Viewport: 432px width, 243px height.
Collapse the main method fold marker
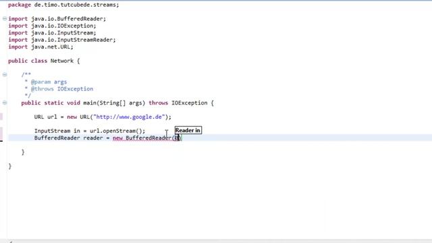(x=5, y=103)
